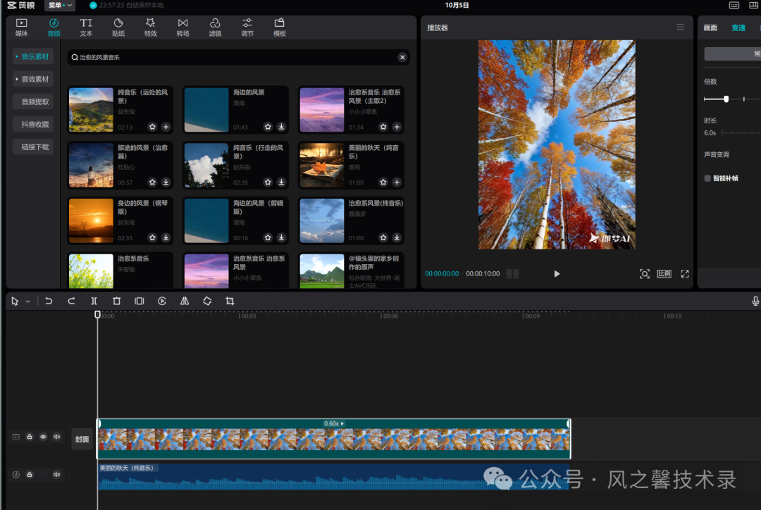Click the 比例 aspect ratio button
Screen dimensions: 761x510
click(x=664, y=273)
